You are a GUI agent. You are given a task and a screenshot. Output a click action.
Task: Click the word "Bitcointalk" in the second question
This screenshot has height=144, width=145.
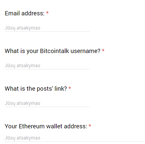click(55, 51)
